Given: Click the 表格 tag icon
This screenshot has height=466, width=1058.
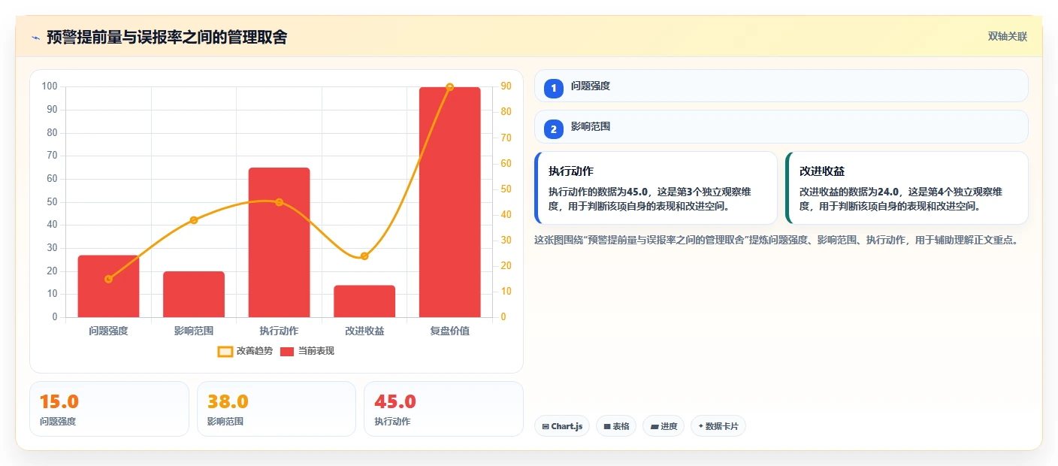Looking at the screenshot, I should click(607, 427).
